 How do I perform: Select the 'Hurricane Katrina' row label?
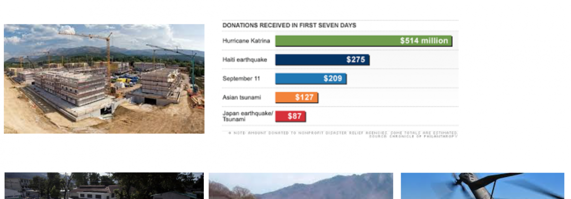tap(246, 41)
